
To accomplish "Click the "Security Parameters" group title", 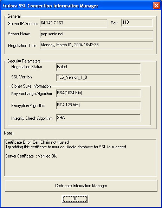I will tap(24, 61).
